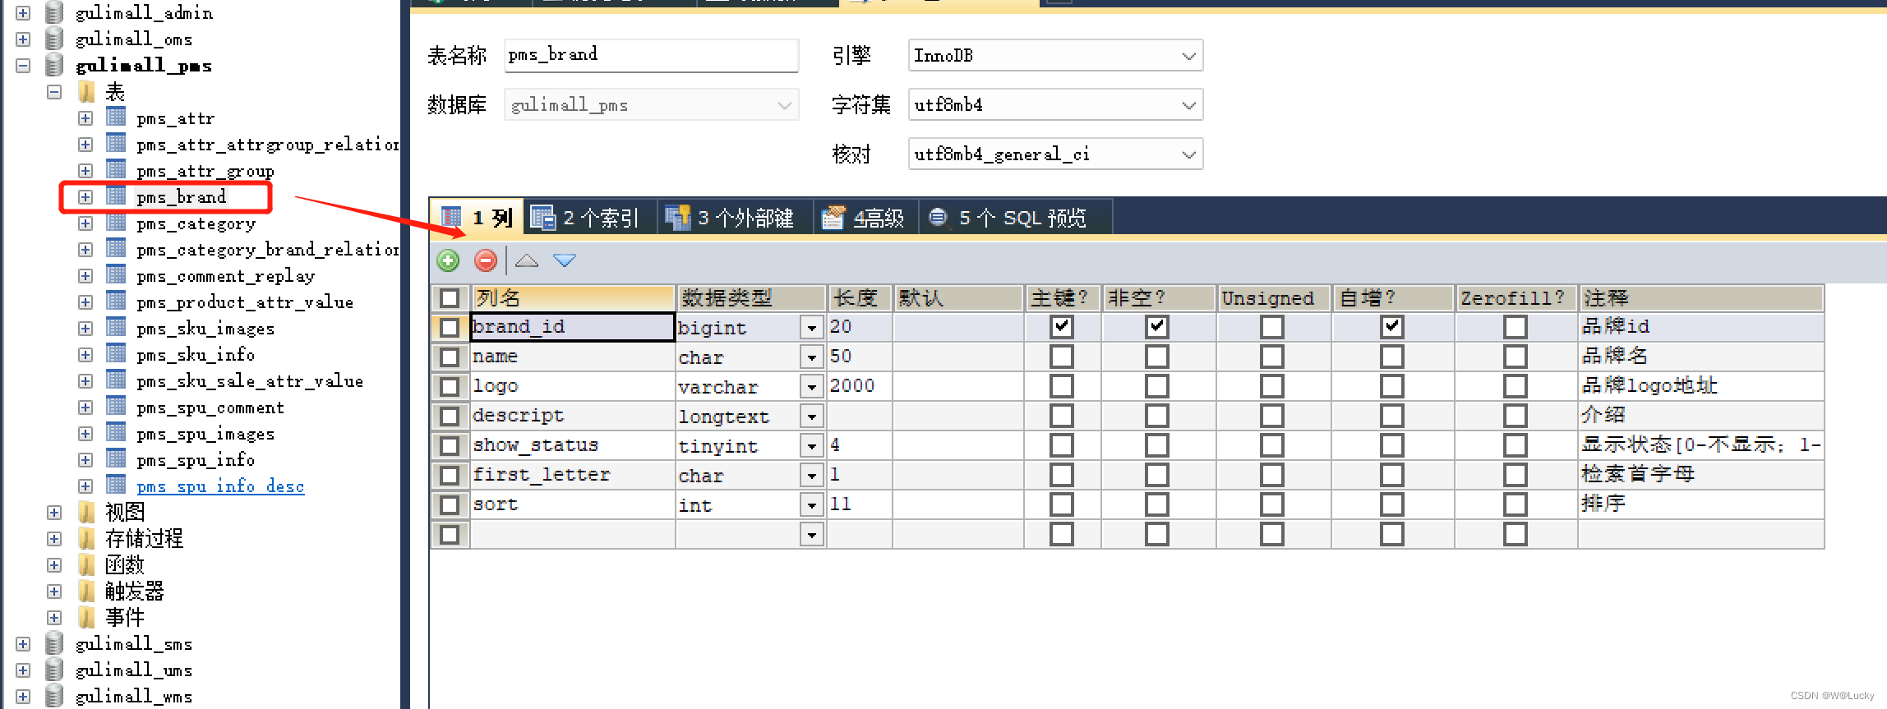The image size is (1887, 709).
Task: Click the pms_spu_comment table icon
Action: click(116, 407)
